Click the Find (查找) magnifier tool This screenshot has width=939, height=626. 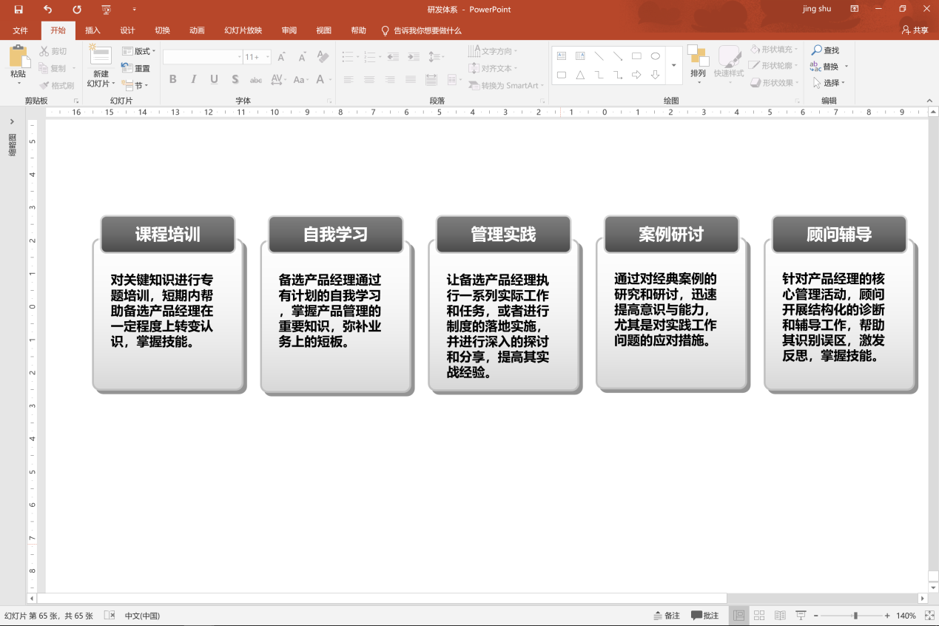(825, 50)
